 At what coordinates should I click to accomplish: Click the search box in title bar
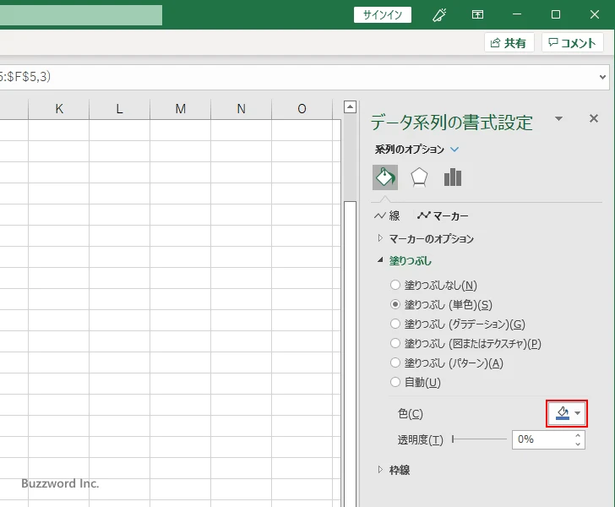click(81, 15)
